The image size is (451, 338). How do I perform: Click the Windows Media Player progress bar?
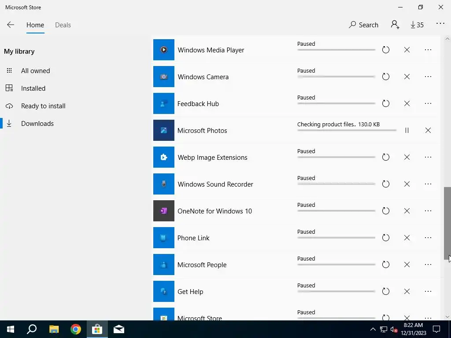pos(336,50)
